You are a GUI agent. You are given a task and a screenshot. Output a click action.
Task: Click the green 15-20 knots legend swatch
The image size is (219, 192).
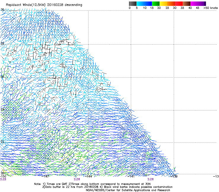pos(156,4)
